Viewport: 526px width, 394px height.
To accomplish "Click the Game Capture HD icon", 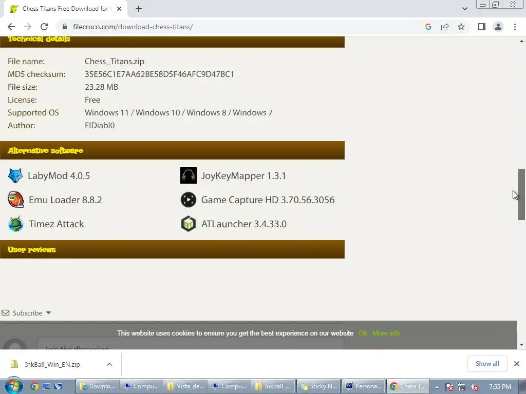I will (x=189, y=200).
